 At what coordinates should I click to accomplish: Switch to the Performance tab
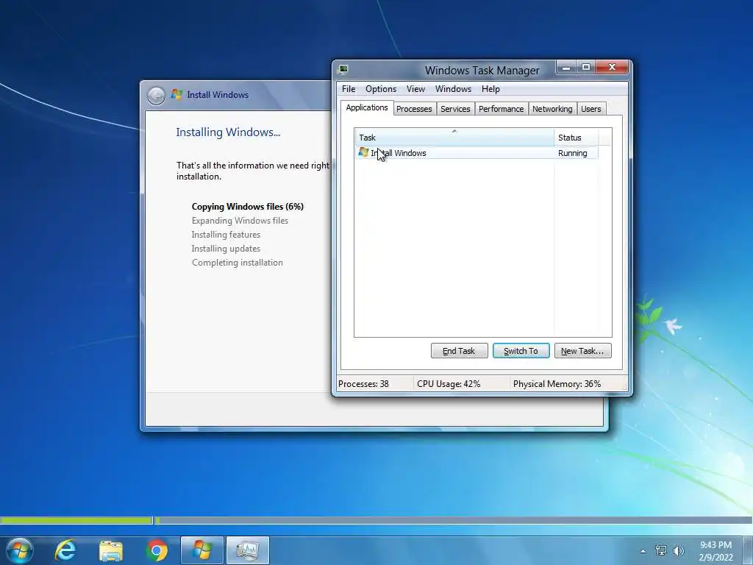501,109
